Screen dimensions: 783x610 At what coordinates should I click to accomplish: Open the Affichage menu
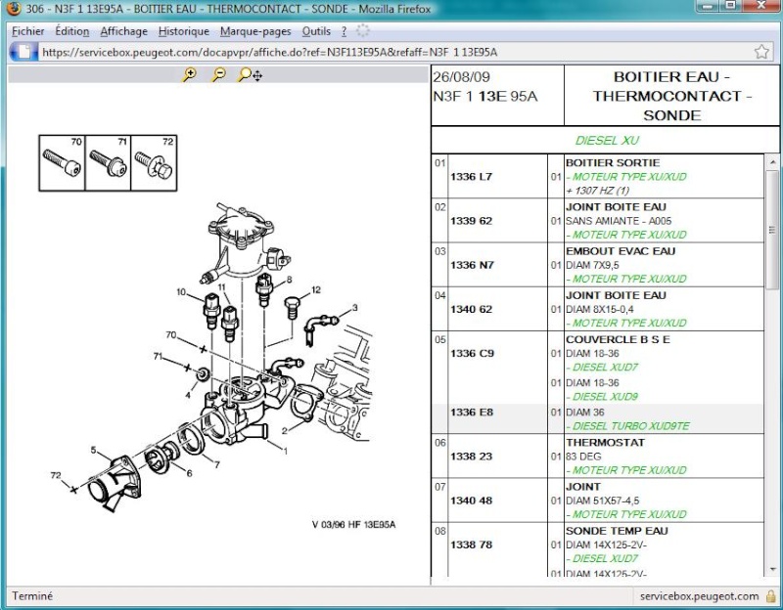(x=124, y=31)
